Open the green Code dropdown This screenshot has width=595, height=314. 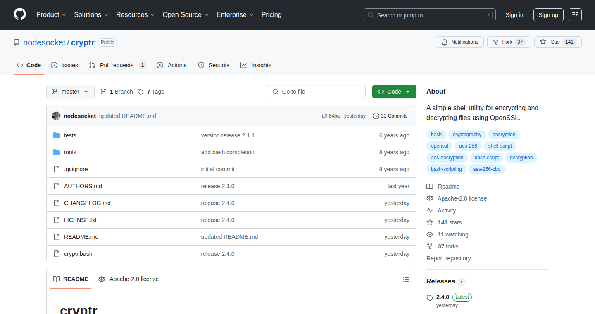point(394,92)
